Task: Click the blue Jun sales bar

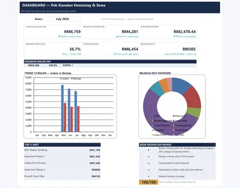Action: coord(69,110)
